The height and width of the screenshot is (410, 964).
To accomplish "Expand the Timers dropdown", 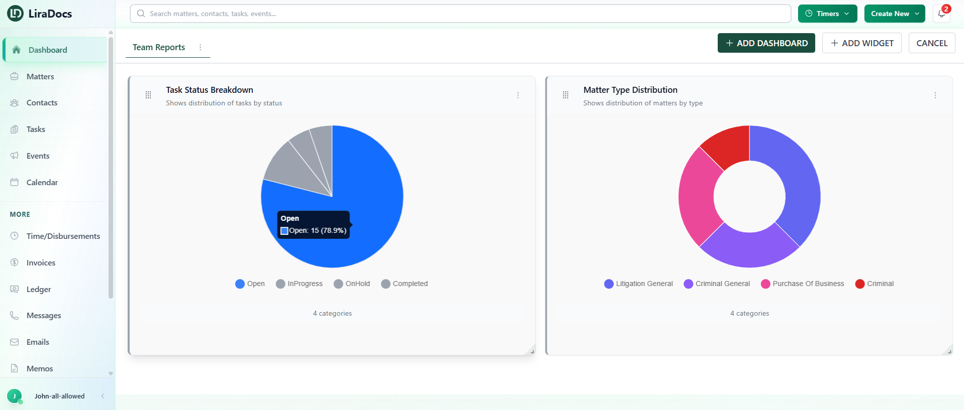I will (x=827, y=14).
